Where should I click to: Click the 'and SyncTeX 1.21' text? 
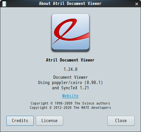[70, 88]
